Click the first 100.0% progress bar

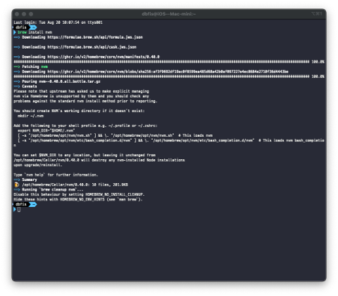point(169,62)
